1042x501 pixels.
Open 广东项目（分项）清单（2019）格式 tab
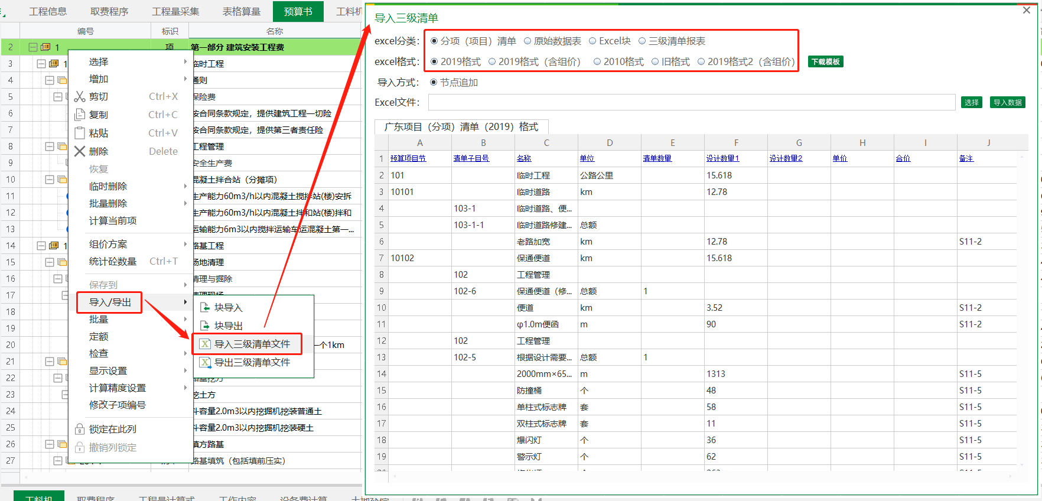461,126
